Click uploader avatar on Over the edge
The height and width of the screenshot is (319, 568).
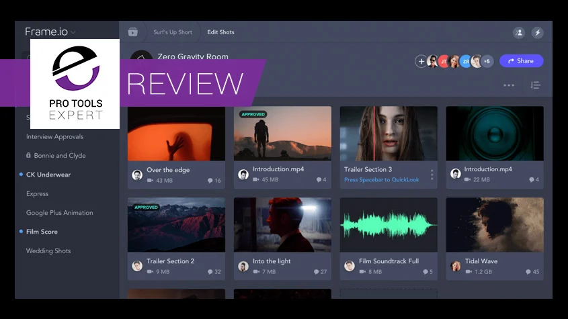137,175
